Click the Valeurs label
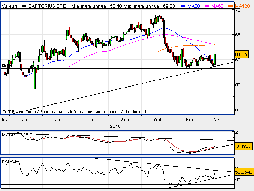This screenshot has width=254, height=191. pyautogui.click(x=10, y=6)
